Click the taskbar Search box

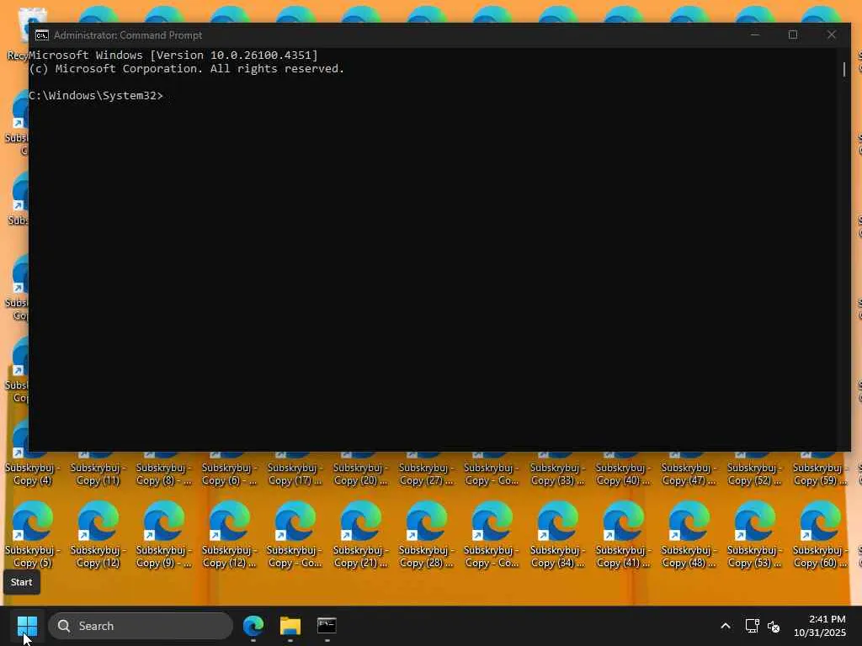[x=141, y=626]
